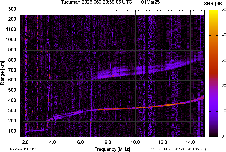
Task: Click the RxMask 11111111 text
Action: (x=20, y=149)
